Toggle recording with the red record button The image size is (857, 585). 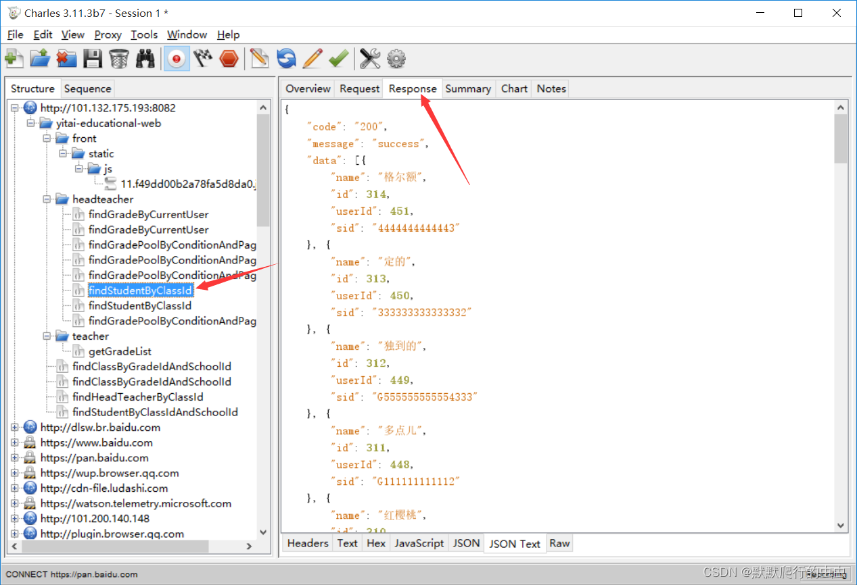pos(176,59)
